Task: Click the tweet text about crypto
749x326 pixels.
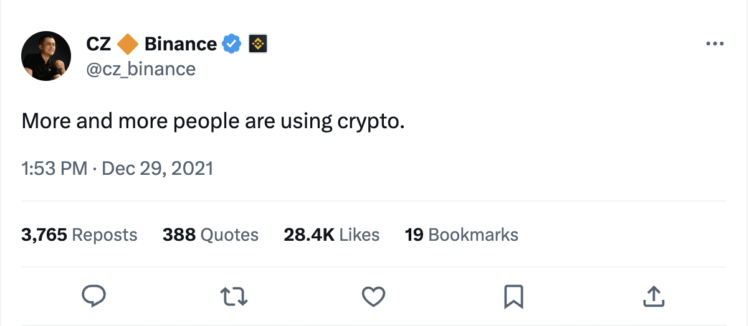Action: click(x=213, y=121)
